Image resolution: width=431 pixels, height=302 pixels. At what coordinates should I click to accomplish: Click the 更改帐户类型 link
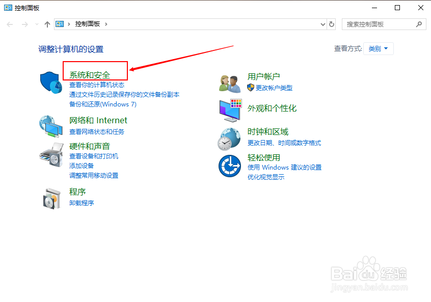(x=274, y=88)
